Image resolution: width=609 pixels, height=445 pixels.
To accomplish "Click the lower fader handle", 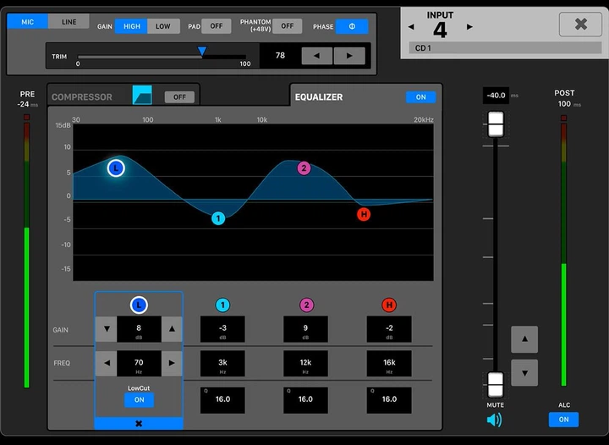I will click(496, 384).
